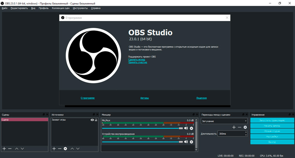Add a new scene with plus icon
Image resolution: width=295 pixels, height=158 pixels.
tap(4, 148)
